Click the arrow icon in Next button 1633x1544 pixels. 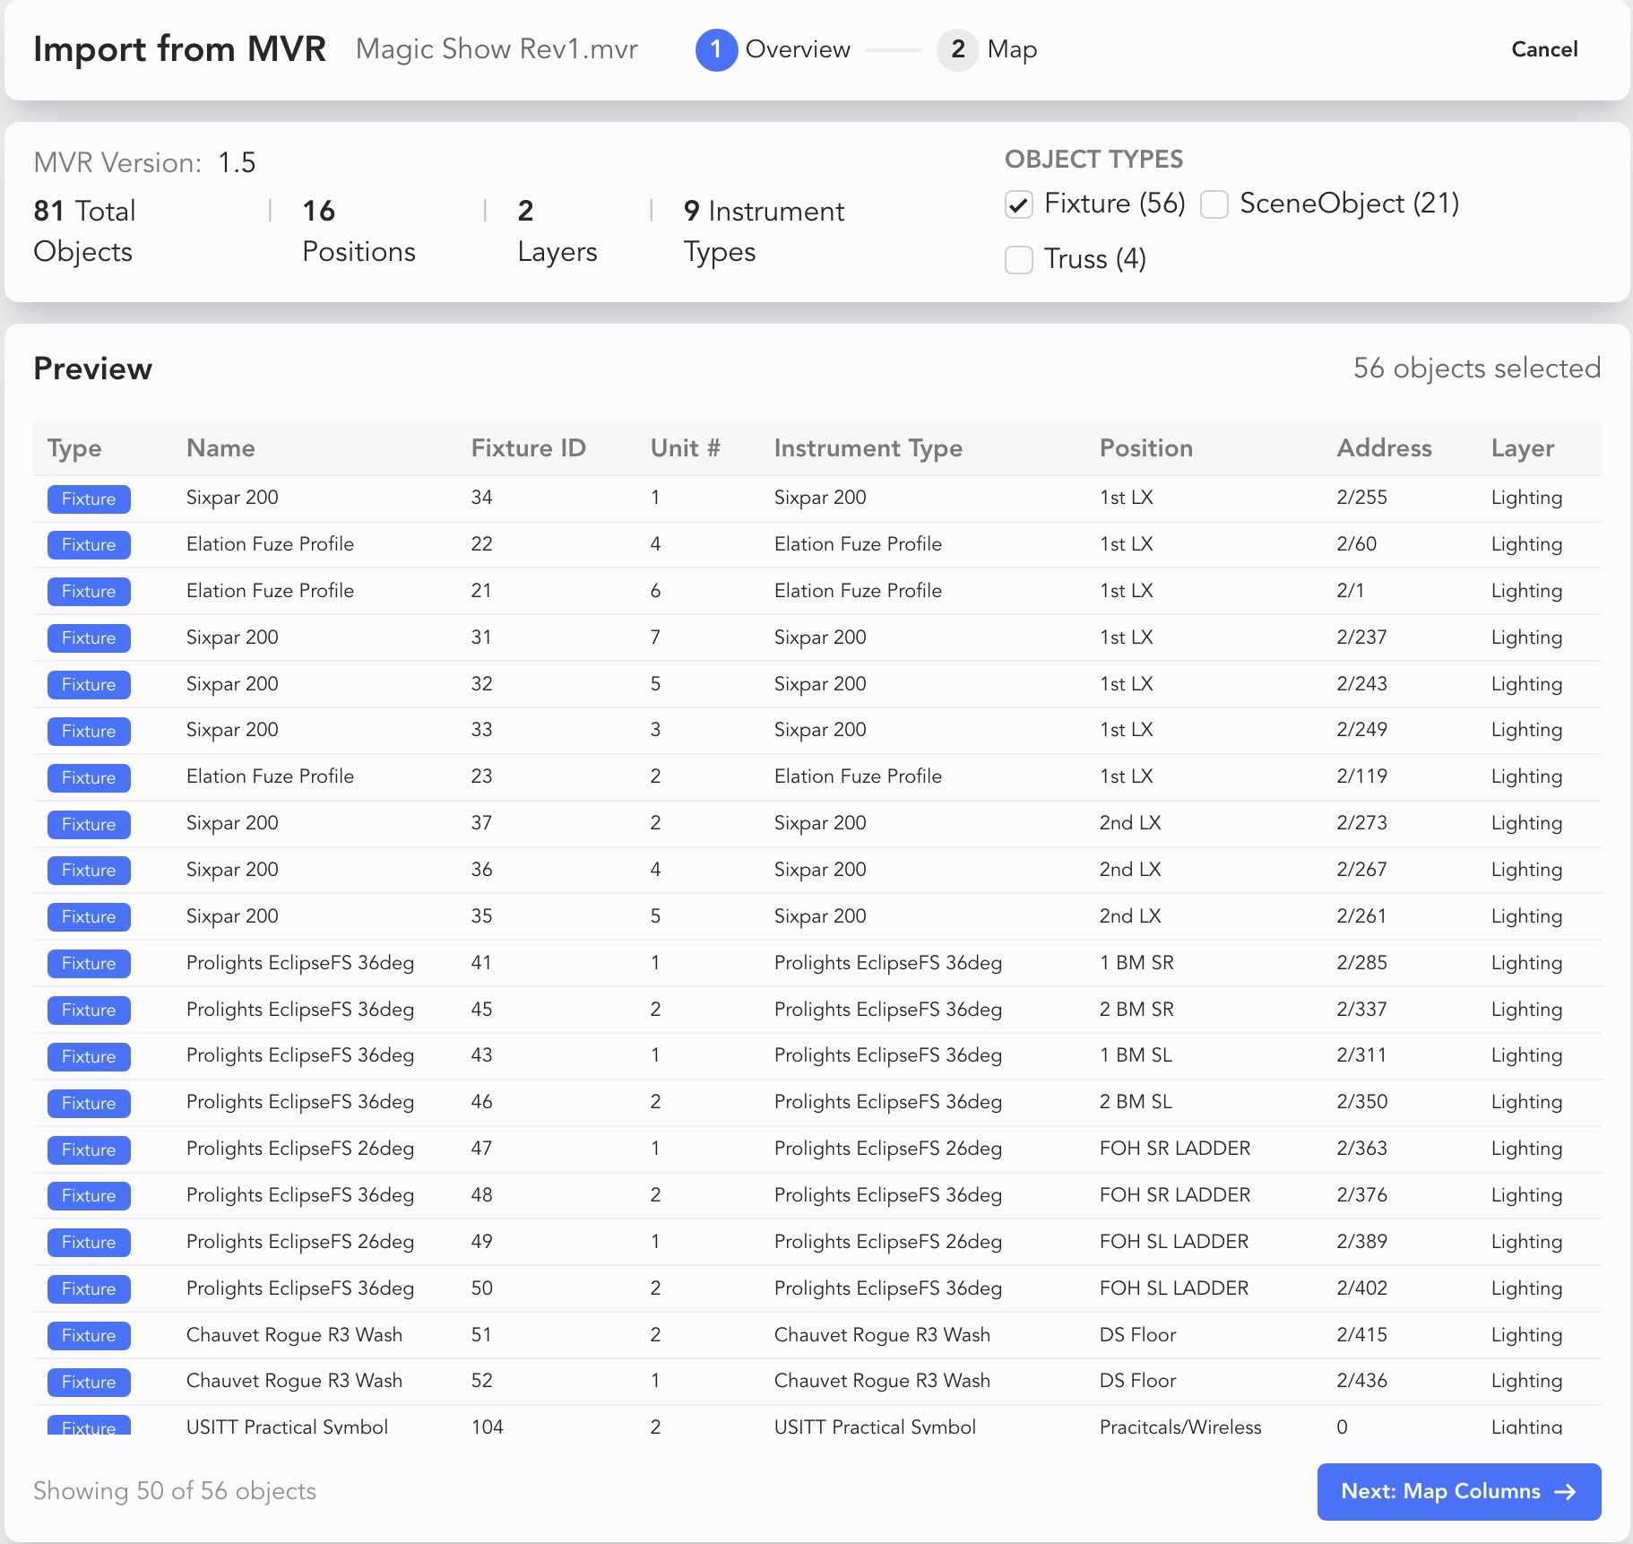point(1565,1491)
